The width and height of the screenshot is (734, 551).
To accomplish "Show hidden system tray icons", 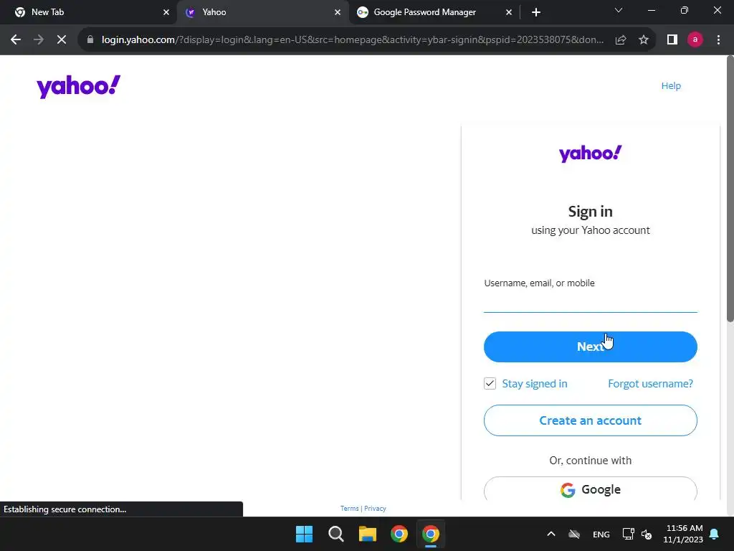I will [551, 534].
